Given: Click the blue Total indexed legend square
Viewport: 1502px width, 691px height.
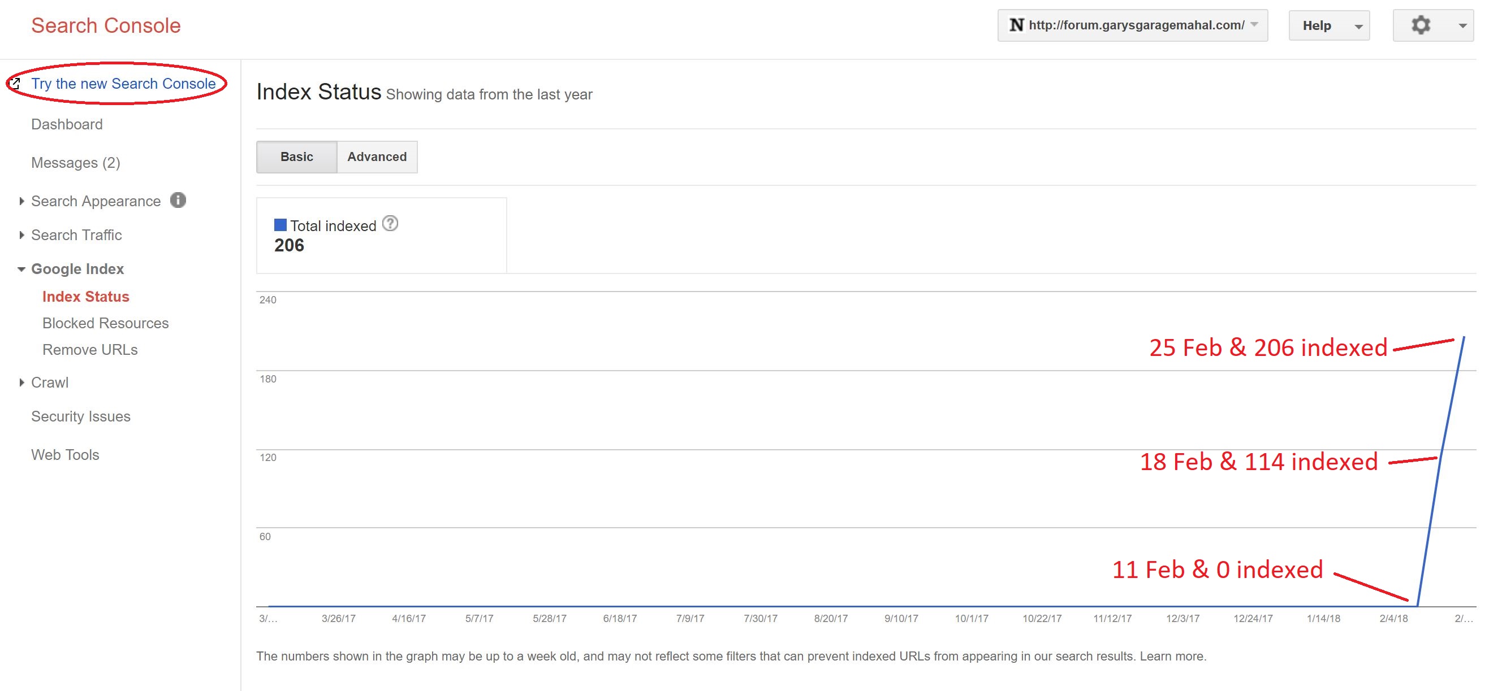Looking at the screenshot, I should (x=280, y=225).
